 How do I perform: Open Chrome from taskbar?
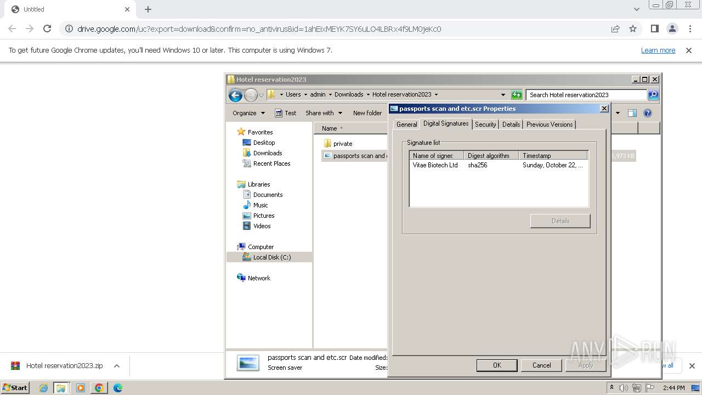[99, 388]
